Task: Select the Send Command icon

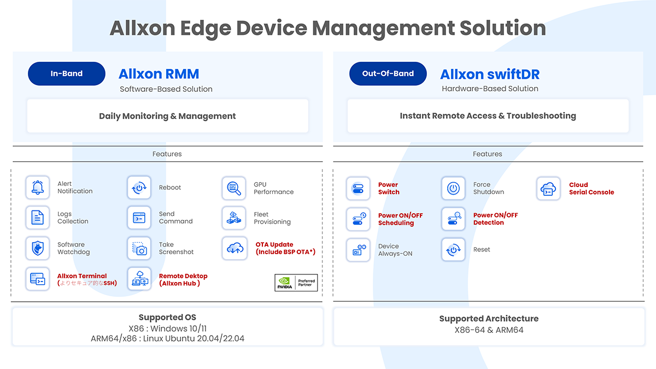Action: pyautogui.click(x=139, y=218)
